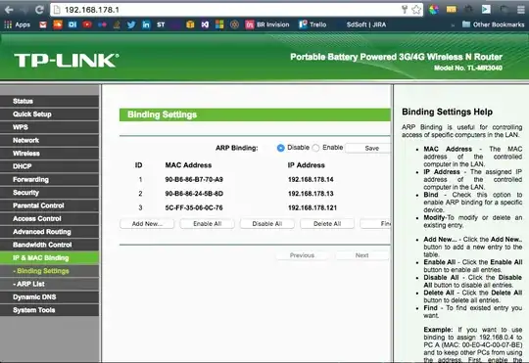Click IP address 192.168.178.14
Viewport: 529px width, 363px height.
point(311,180)
